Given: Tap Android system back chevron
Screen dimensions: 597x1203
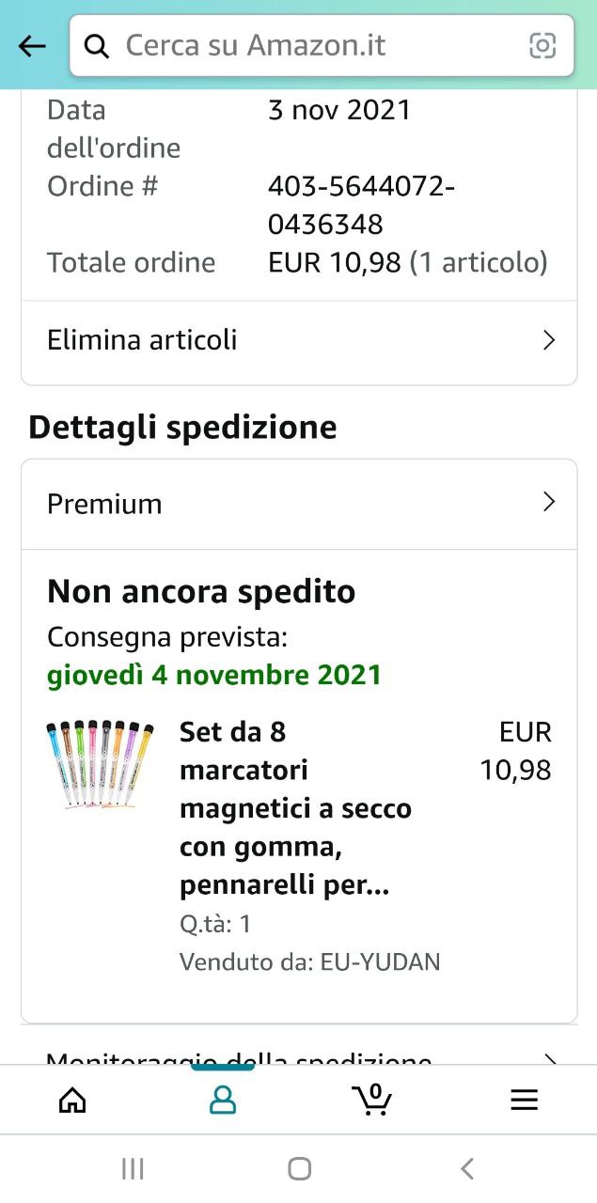Looking at the screenshot, I should pyautogui.click(x=467, y=1168).
